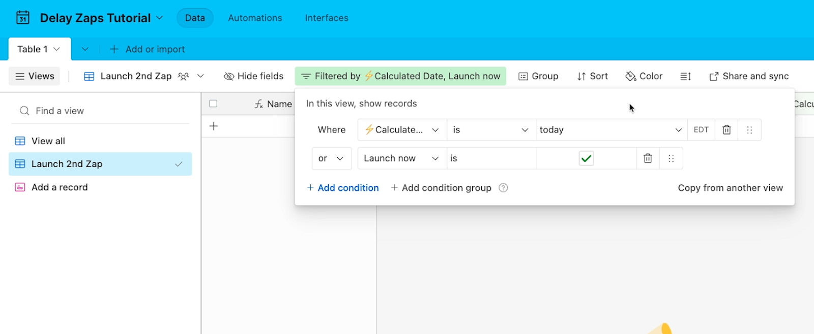Open the Color menu
Screen dimensions: 814x334
(x=644, y=76)
